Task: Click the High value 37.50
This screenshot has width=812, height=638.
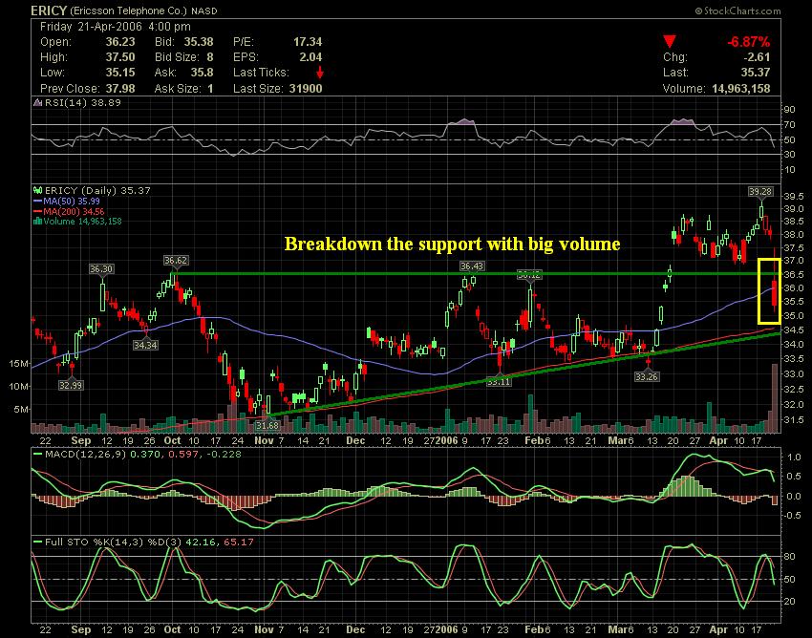Action: coord(120,57)
